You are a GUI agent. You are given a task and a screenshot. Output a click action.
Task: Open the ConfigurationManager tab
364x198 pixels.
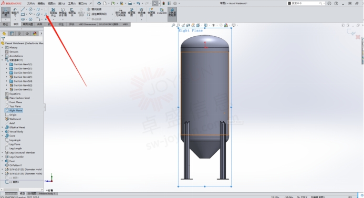(x=19, y=34)
